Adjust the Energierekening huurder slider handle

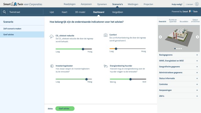(131, 79)
